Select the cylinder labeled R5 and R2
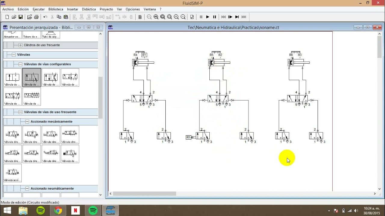Image resolution: width=385 pixels, height=216 pixels. click(219, 62)
